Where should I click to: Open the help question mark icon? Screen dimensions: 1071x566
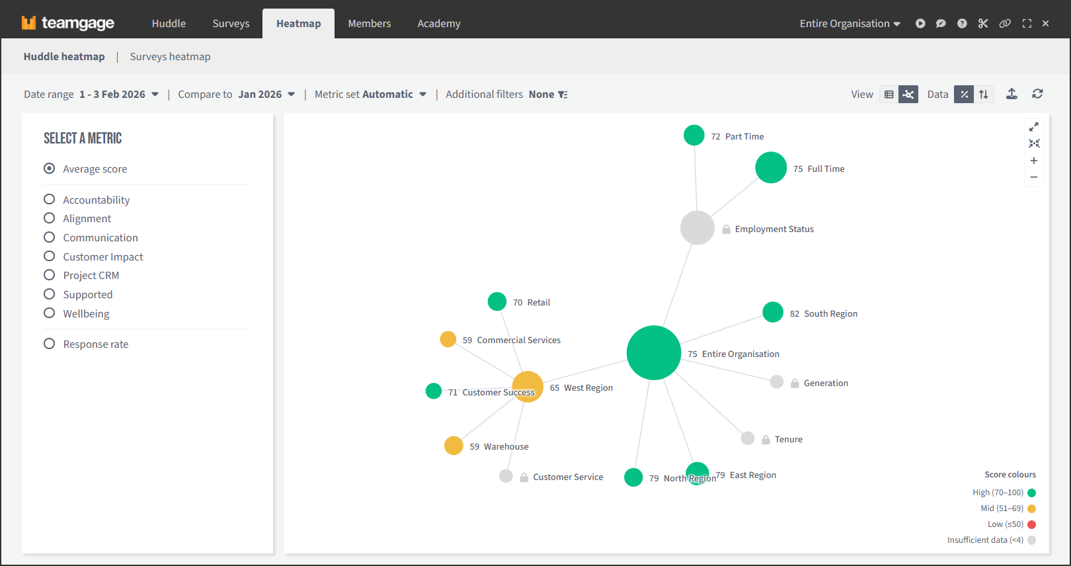pos(962,24)
